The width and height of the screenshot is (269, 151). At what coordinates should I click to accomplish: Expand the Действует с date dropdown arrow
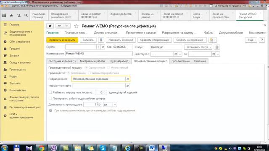pyautogui.click(x=180, y=54)
